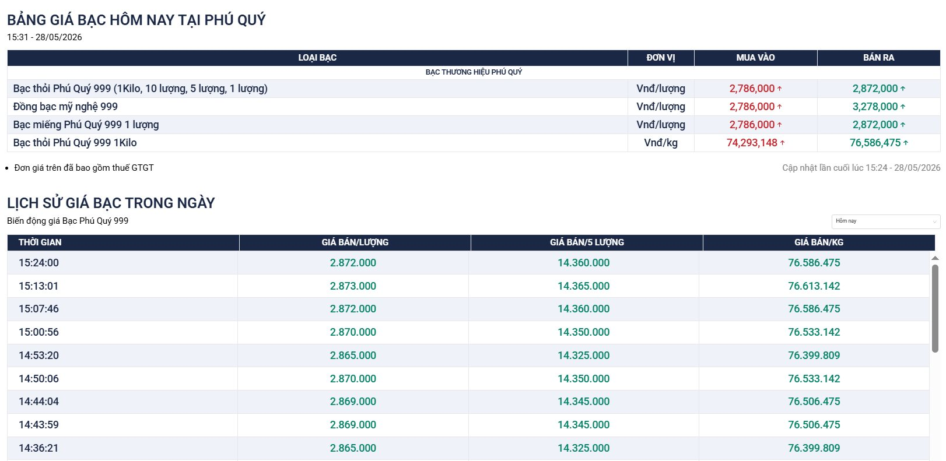The image size is (946, 461).
Task: Click the "BẠC THƯƠNG HIỆU PHÚ QUÝ" section label
Action: (x=474, y=72)
